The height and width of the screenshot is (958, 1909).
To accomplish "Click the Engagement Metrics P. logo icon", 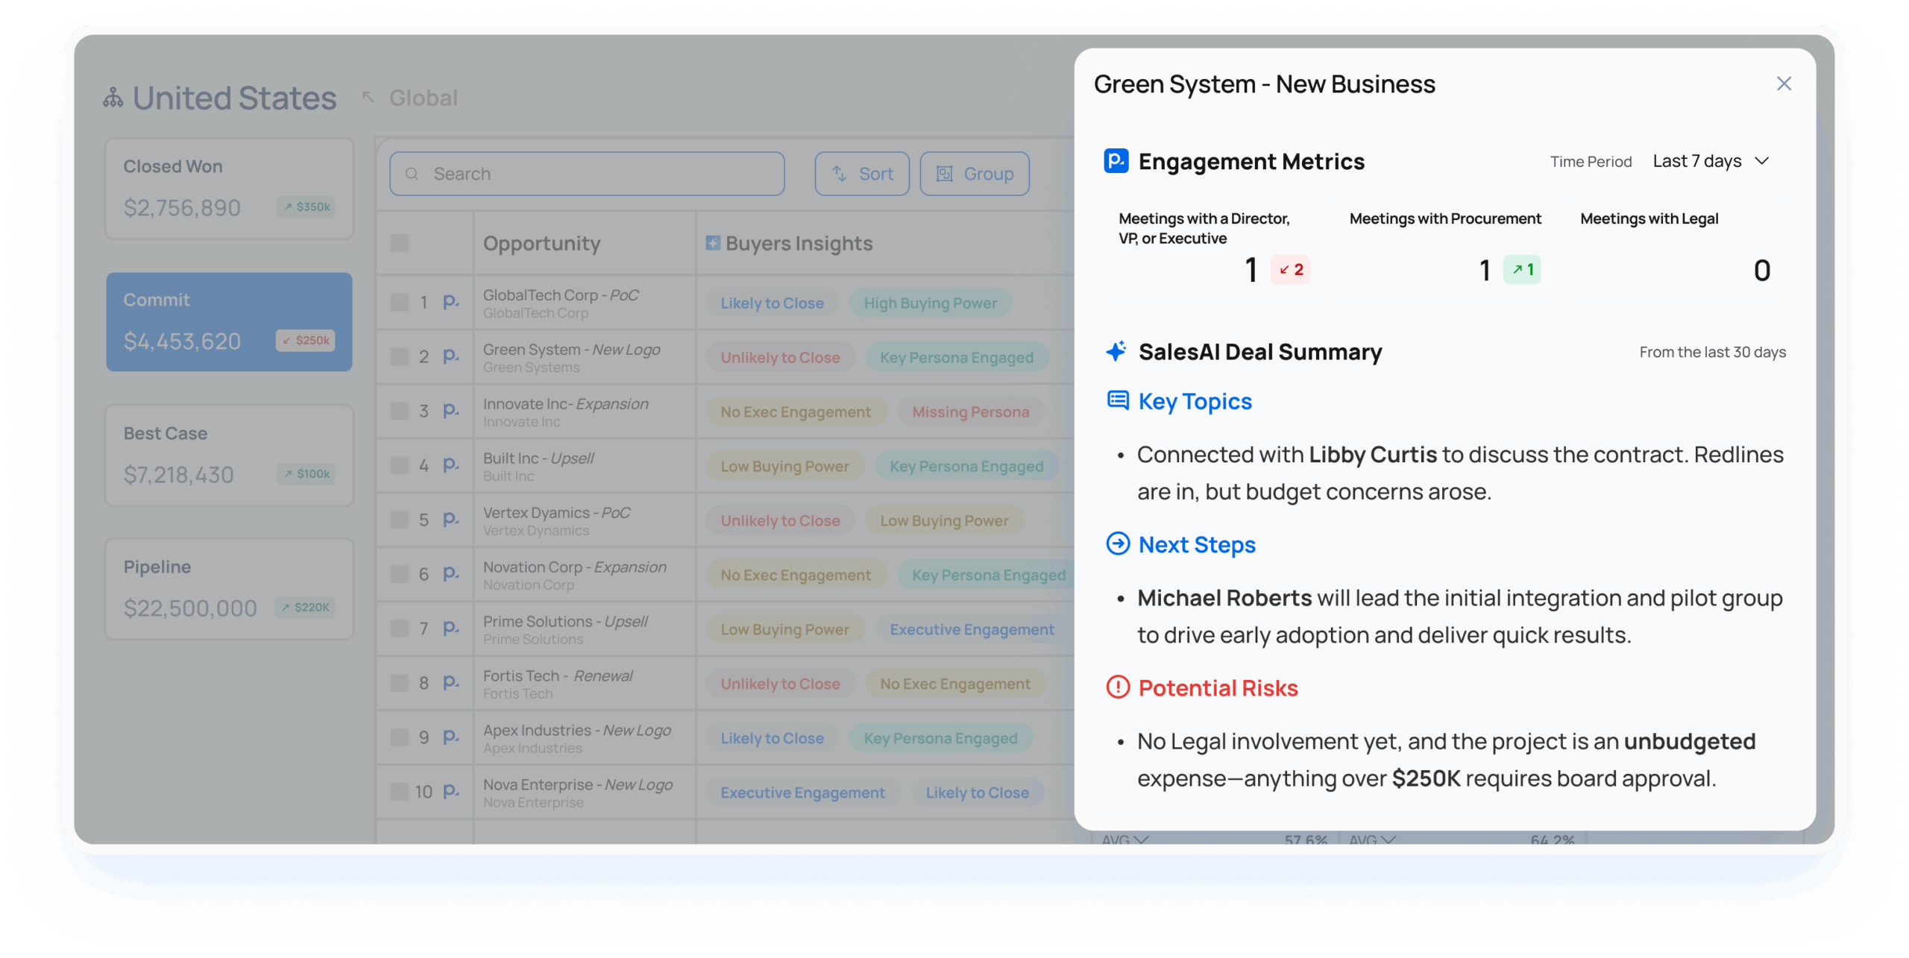I will 1116,161.
